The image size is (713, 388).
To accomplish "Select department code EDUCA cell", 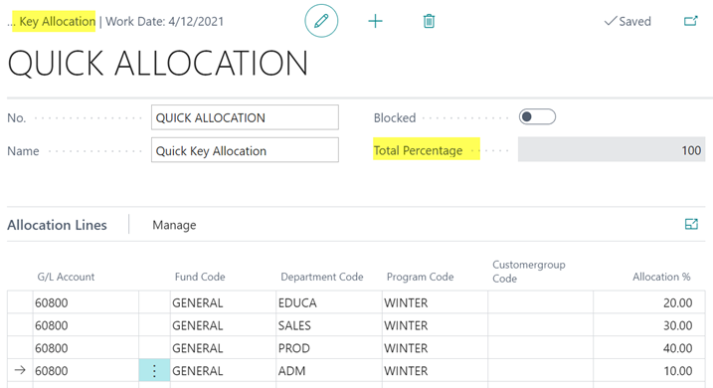I will [329, 302].
